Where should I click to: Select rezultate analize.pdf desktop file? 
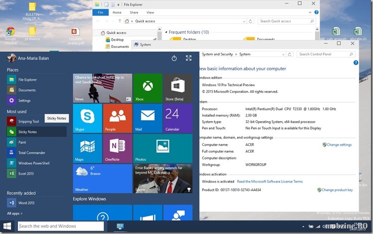[x=76, y=36]
